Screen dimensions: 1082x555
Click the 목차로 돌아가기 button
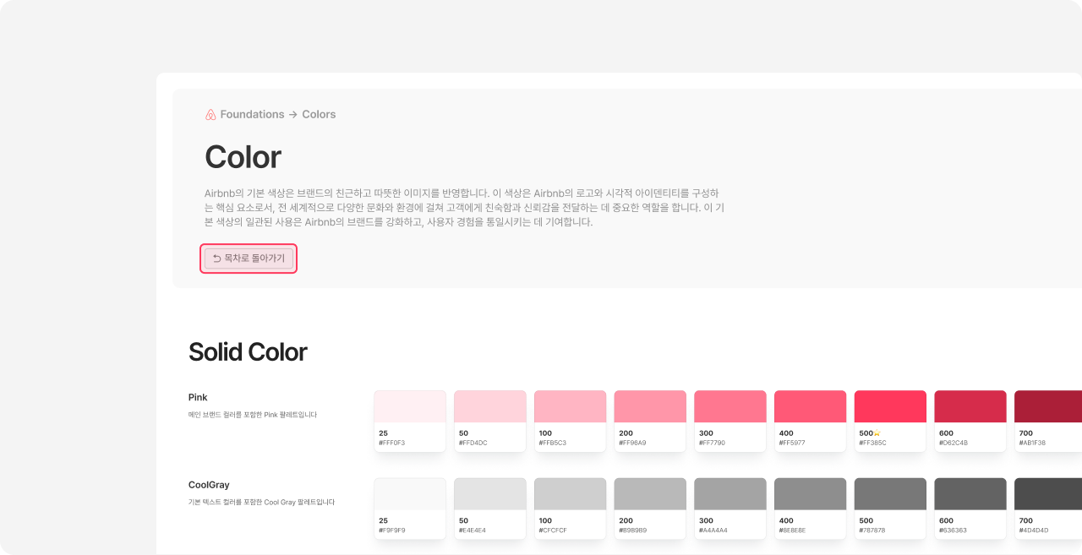tap(248, 258)
